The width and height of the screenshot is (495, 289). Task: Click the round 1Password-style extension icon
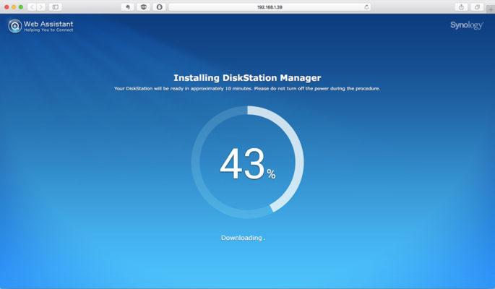(159, 7)
